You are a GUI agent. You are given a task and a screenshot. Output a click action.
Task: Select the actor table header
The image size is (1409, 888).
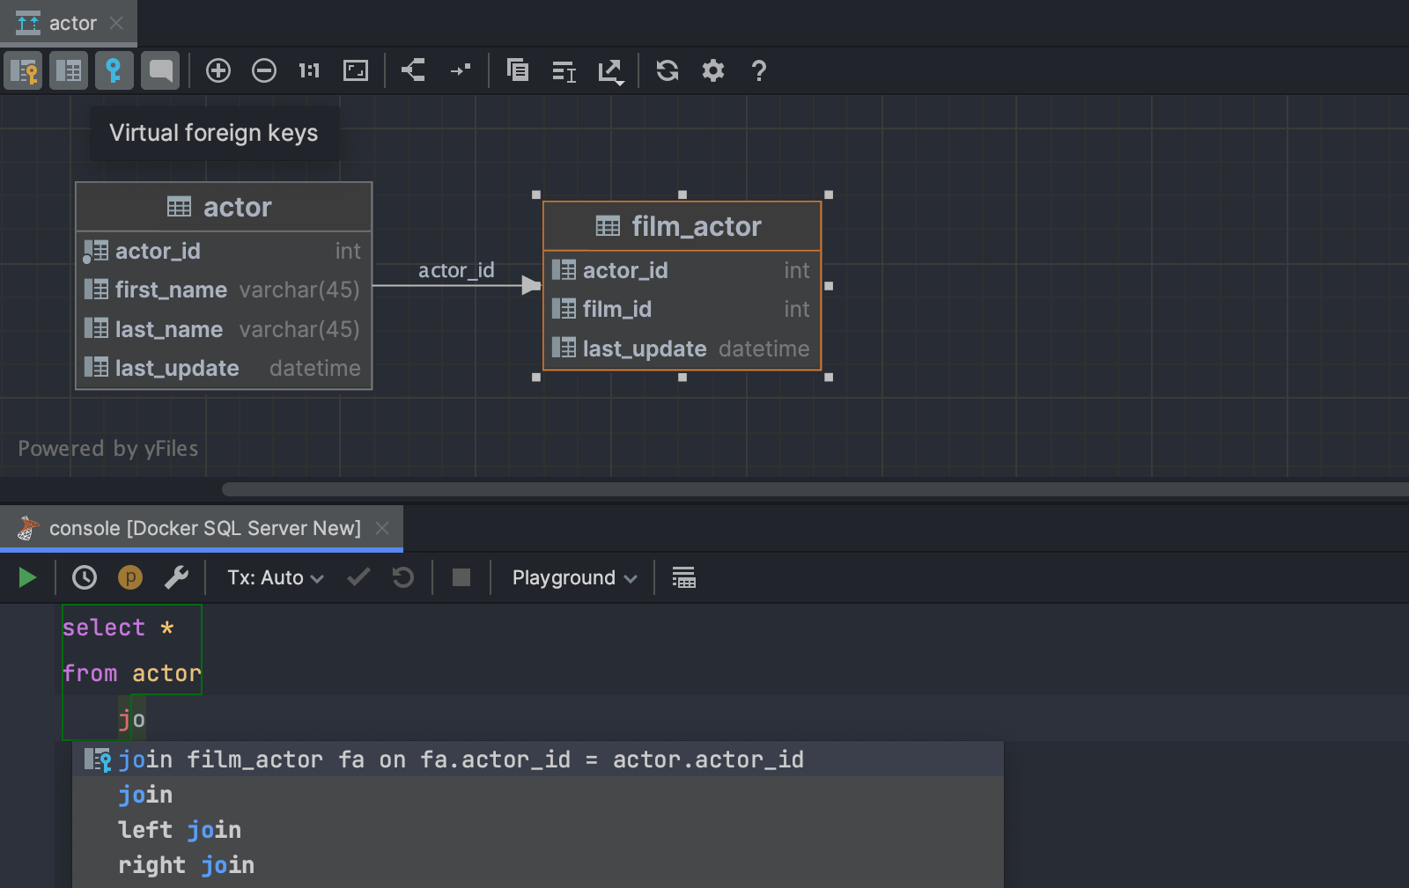point(224,207)
